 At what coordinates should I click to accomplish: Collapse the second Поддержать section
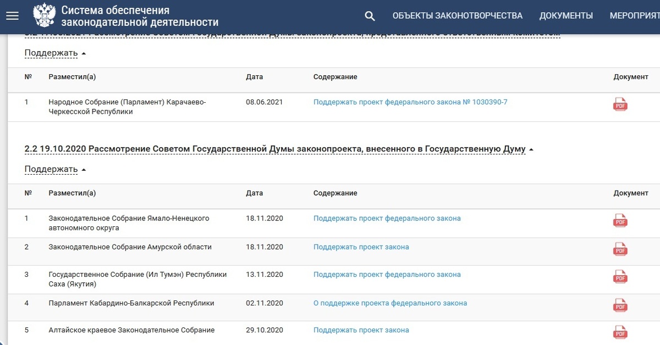tap(55, 169)
